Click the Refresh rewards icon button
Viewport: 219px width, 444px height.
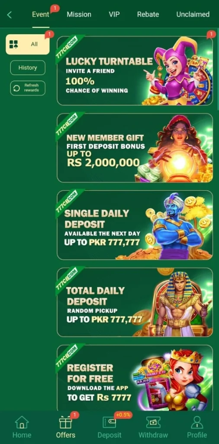point(17,88)
